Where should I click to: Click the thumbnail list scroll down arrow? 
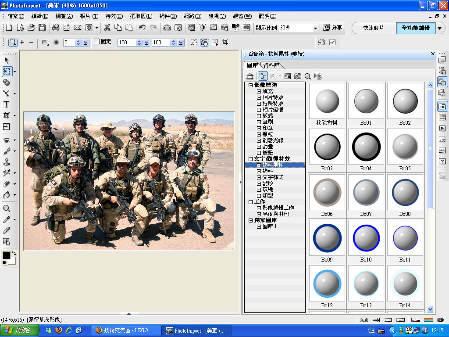(x=431, y=309)
